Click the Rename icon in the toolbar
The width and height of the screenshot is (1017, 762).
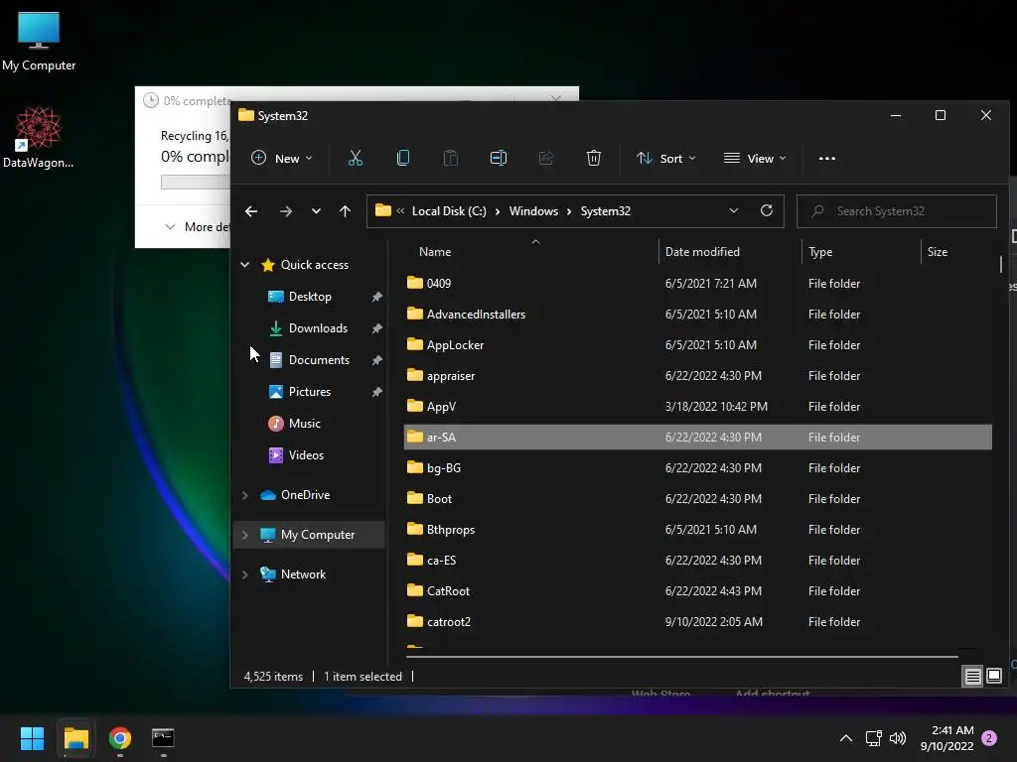click(499, 158)
